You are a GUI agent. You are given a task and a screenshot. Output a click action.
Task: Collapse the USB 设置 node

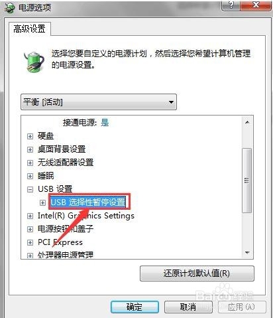[30, 189]
